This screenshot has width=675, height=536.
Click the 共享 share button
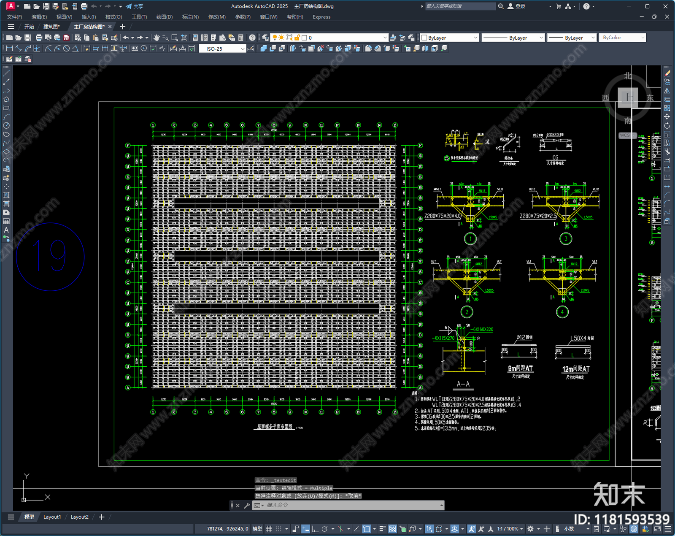pos(135,6)
